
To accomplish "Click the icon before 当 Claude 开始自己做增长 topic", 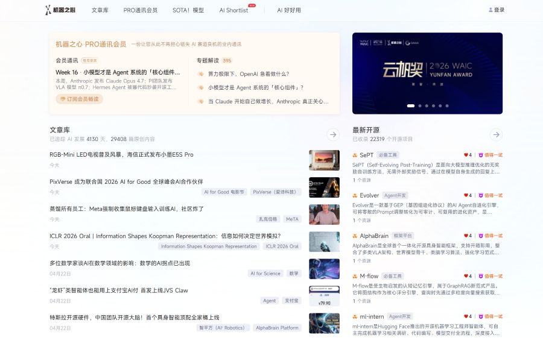I will click(x=200, y=101).
